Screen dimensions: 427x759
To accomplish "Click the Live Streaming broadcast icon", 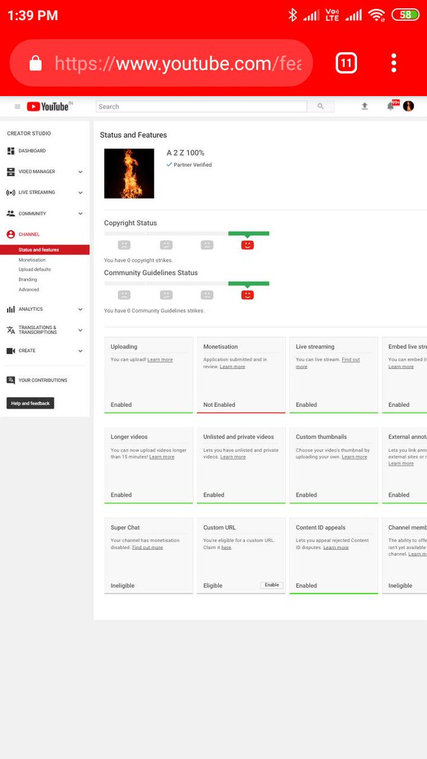I will point(11,193).
